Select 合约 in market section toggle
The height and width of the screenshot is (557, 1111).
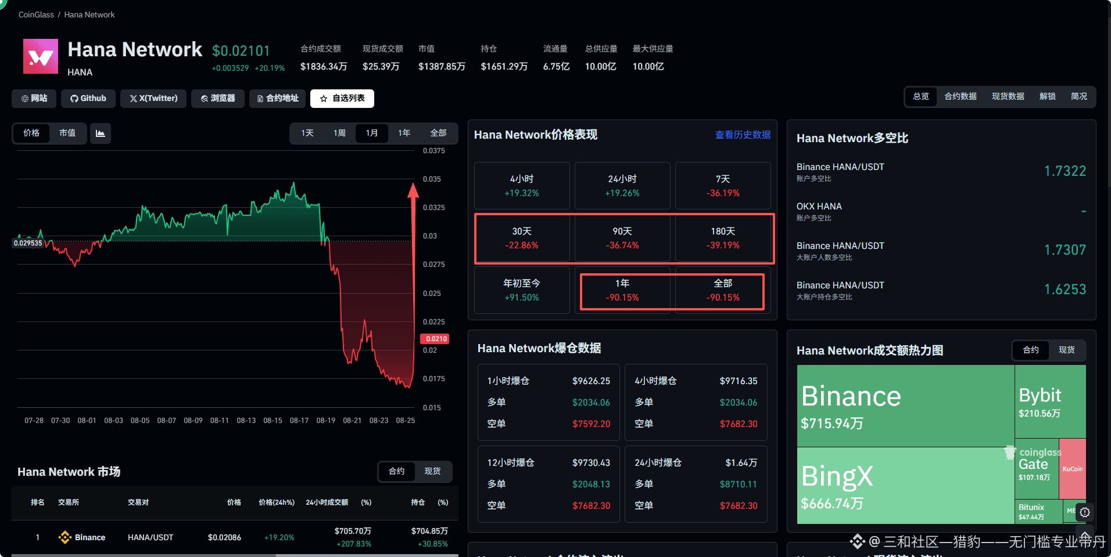[x=397, y=471]
